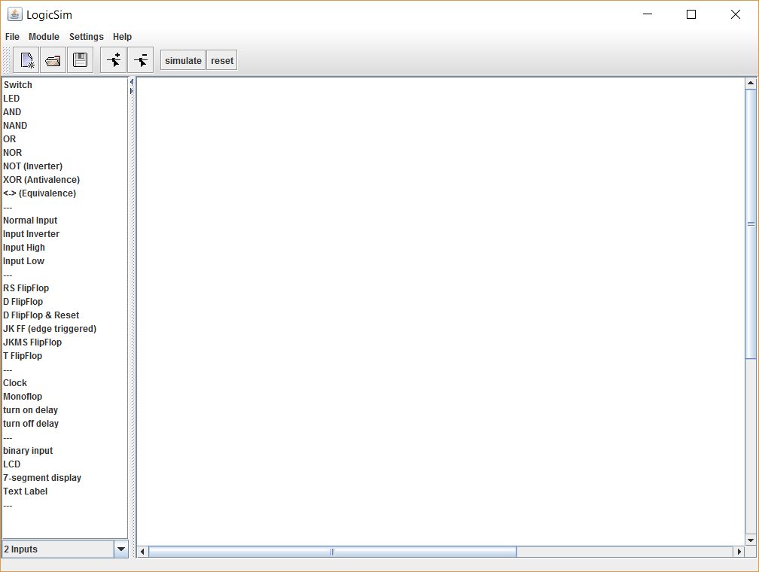Pick the 7-segment display component
Image resolution: width=759 pixels, height=572 pixels.
(42, 478)
